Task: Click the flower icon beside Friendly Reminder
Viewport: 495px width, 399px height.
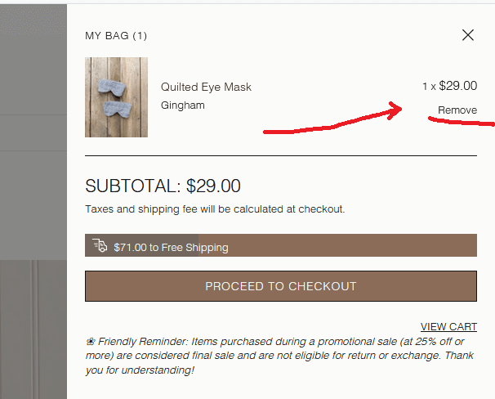Action: 90,341
